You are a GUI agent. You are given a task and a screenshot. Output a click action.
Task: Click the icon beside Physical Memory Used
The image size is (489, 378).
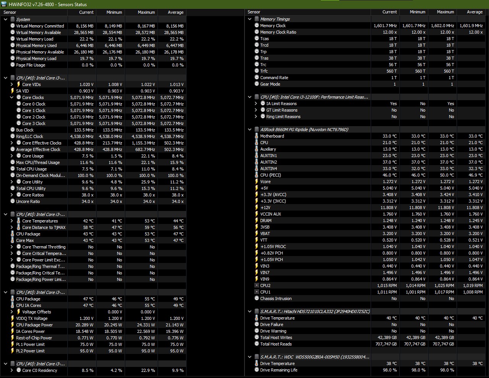click(13, 45)
